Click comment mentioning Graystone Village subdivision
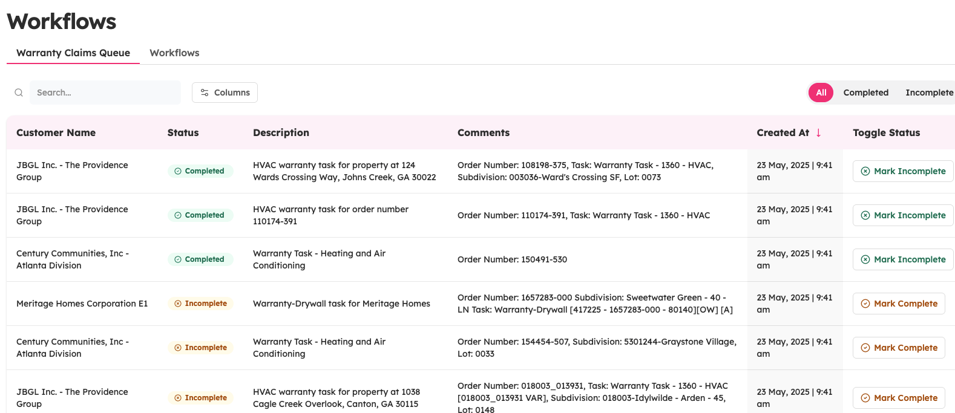 (x=597, y=348)
